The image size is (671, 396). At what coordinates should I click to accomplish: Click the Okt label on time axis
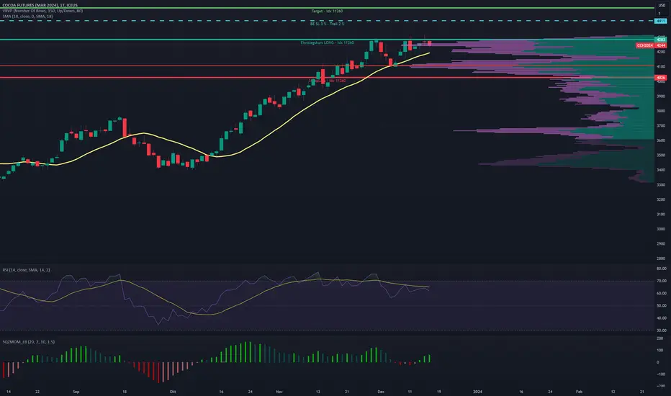point(173,392)
